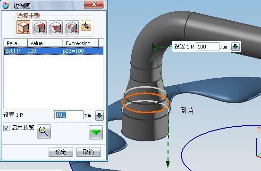Screen dimensions: 261x171
Task: Click the UG application icon in title bar
Action: point(6,5)
